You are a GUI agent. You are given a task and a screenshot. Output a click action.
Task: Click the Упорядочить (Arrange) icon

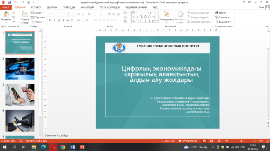point(166,14)
